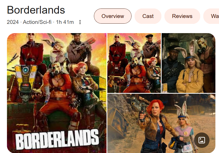
Task: Click the Action/Sci-fi genre label
Action: 37,22
